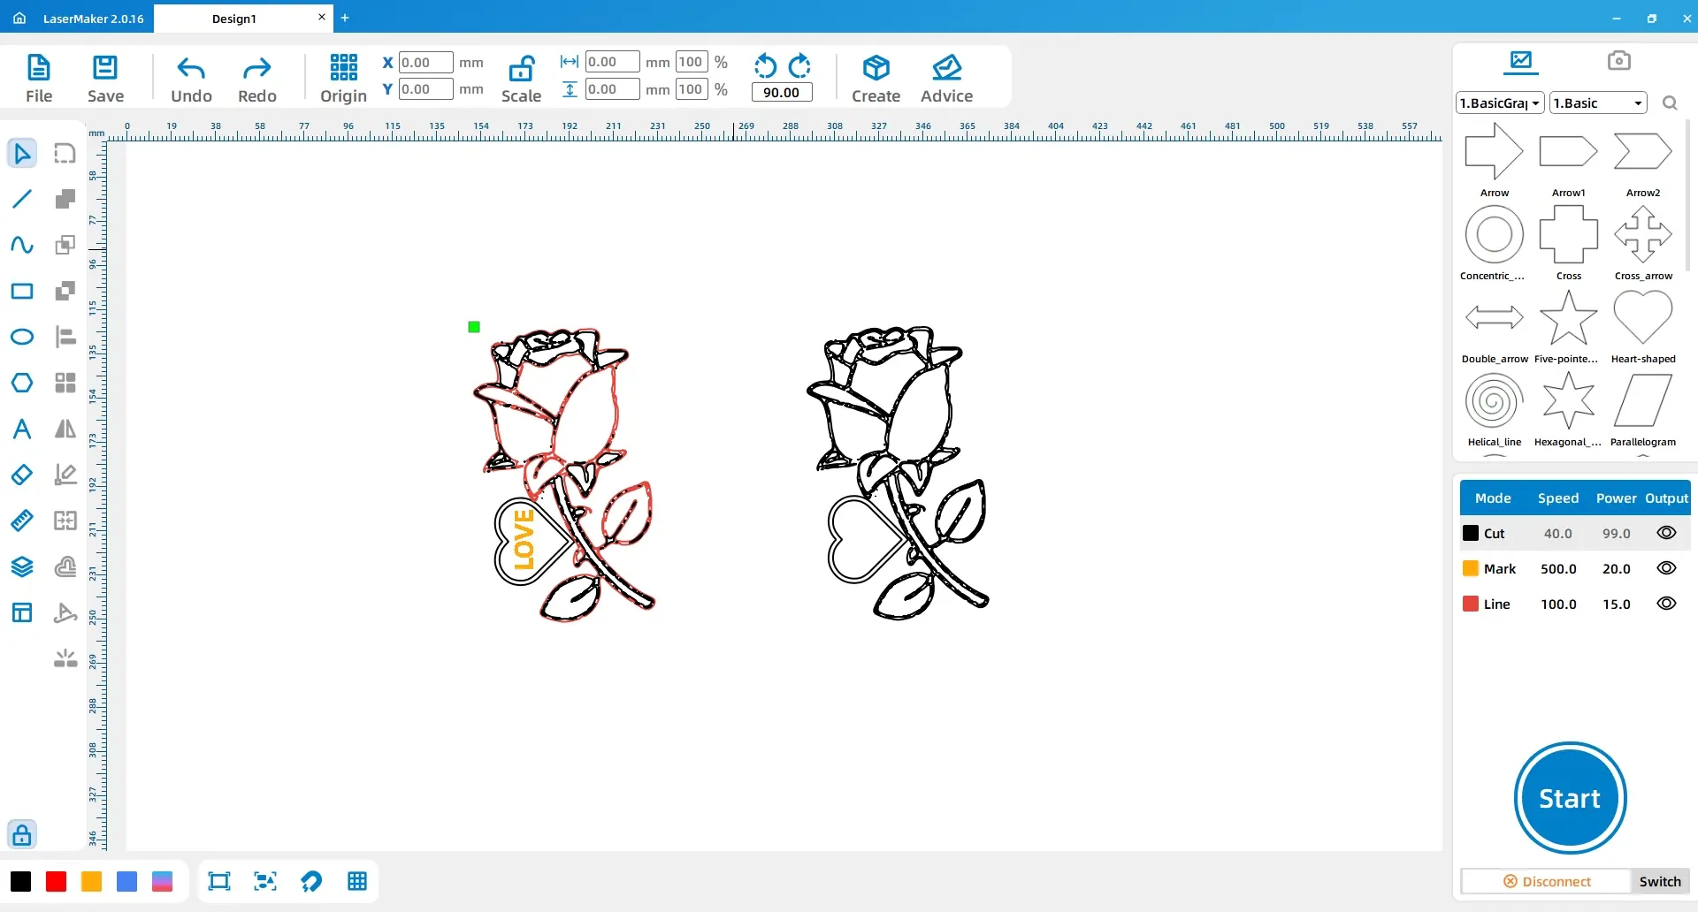The image size is (1698, 912).
Task: Click the Disconnect button
Action: [1546, 881]
